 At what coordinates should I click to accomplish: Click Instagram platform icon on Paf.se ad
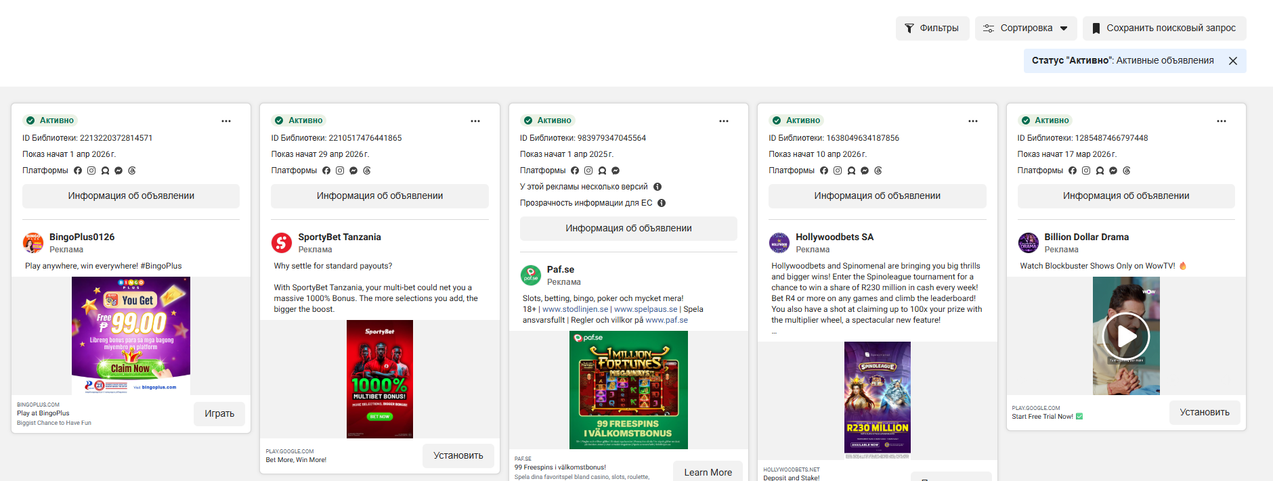(588, 170)
